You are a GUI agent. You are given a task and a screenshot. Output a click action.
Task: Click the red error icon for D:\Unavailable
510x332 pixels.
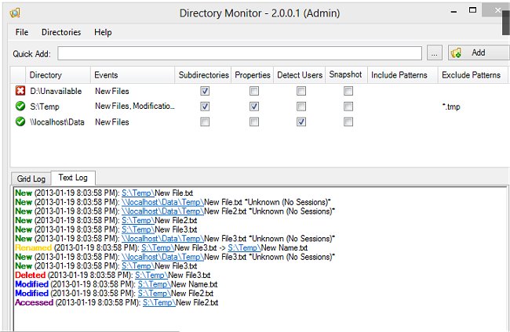[x=20, y=91]
